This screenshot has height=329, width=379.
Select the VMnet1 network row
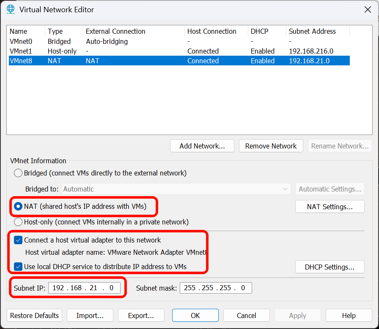pos(179,51)
